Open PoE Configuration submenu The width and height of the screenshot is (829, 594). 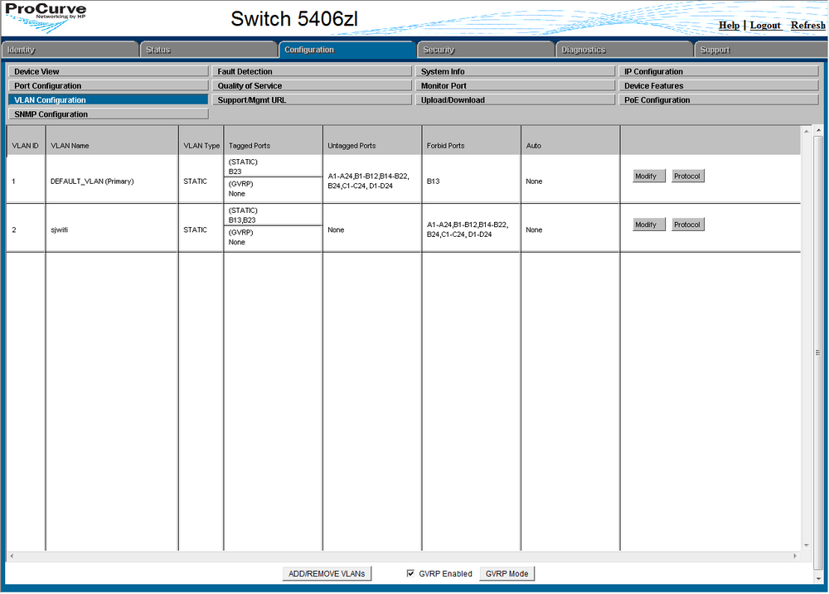tap(719, 100)
